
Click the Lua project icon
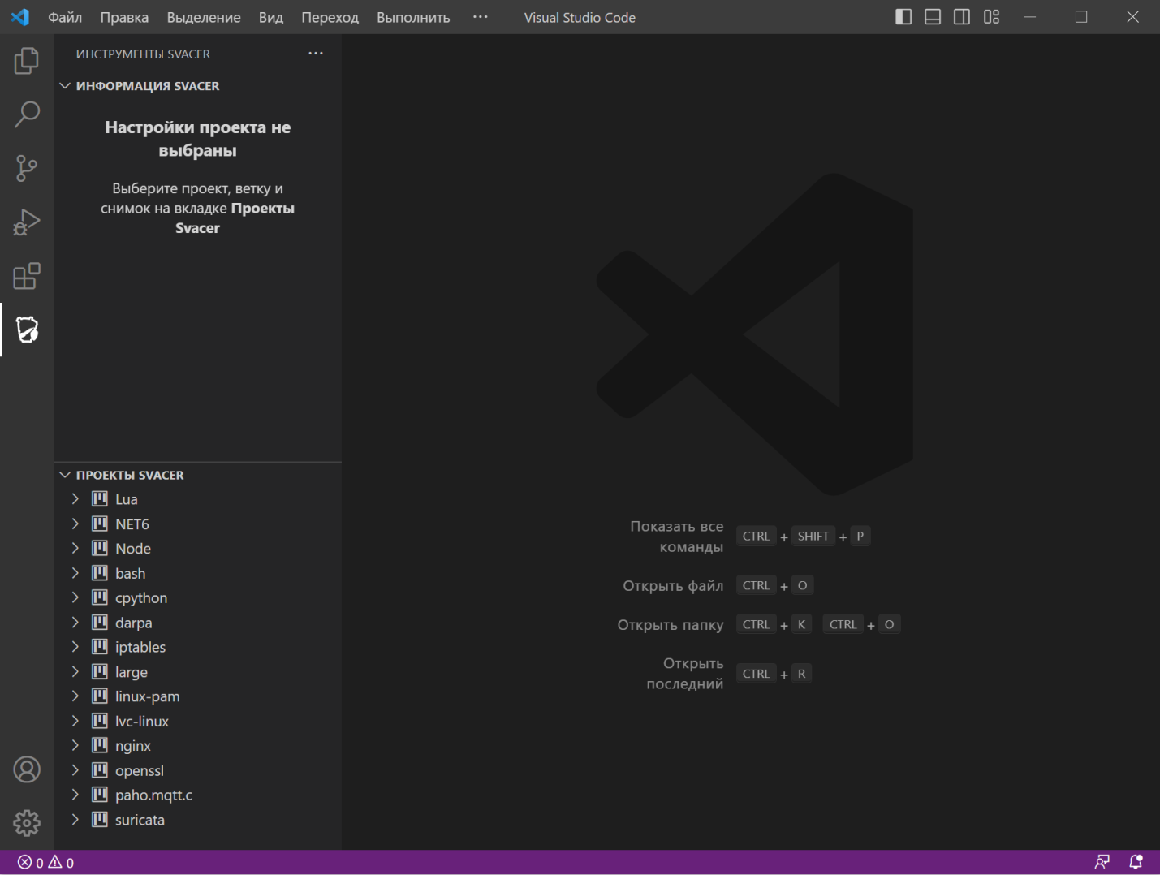pos(100,498)
